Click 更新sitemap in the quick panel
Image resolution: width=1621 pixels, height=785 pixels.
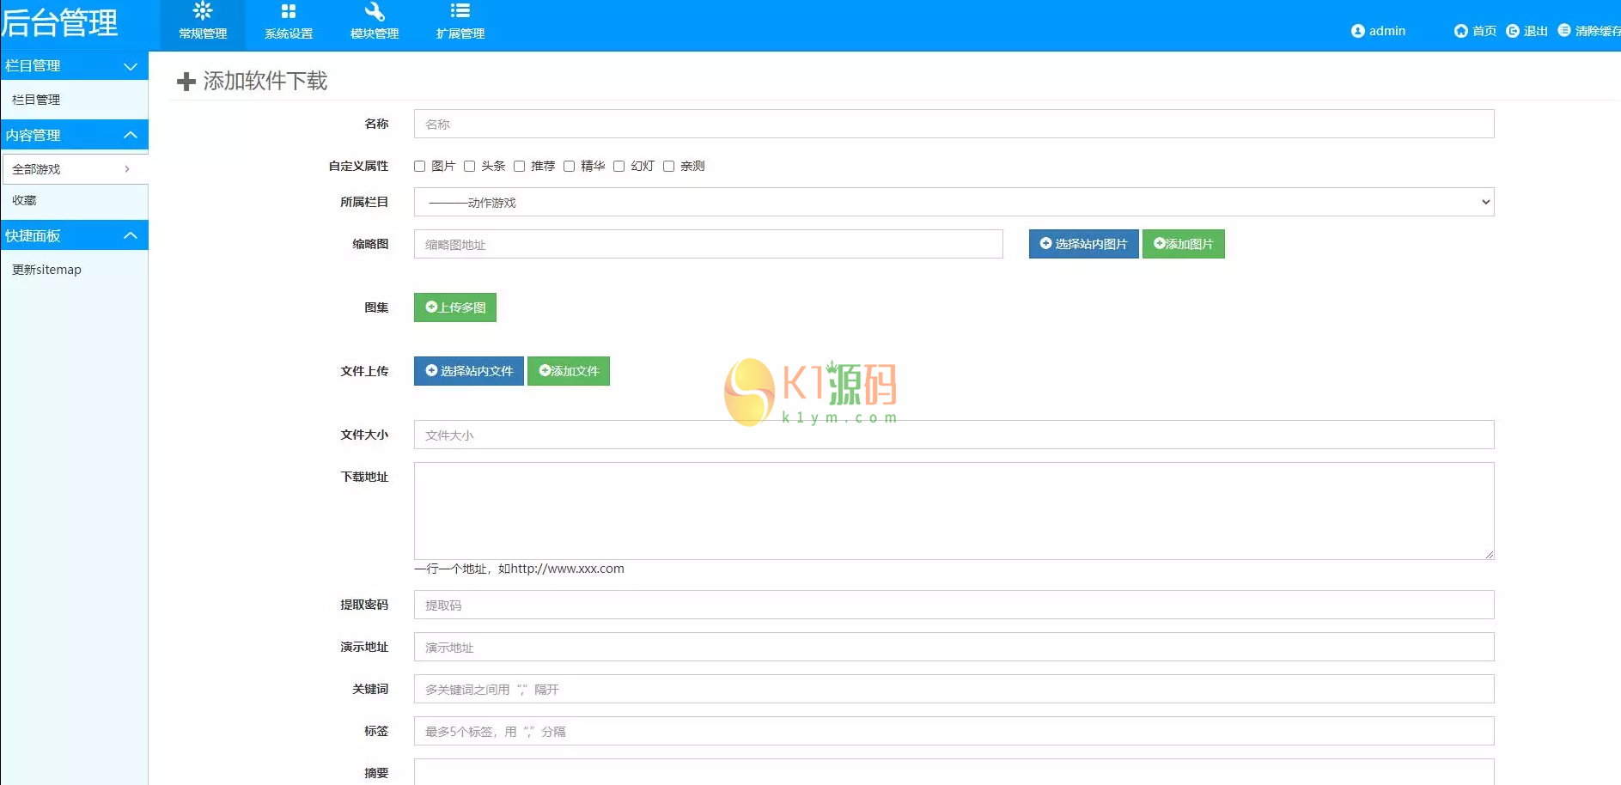tap(47, 269)
